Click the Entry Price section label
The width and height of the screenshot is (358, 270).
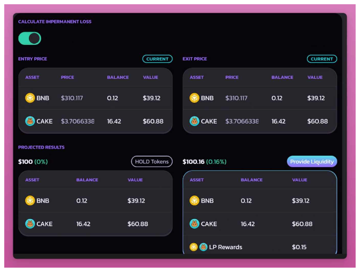[33, 59]
